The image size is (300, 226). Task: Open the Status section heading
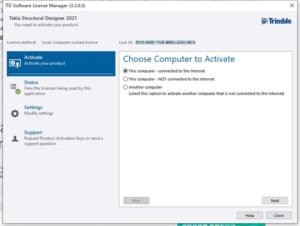(x=31, y=83)
